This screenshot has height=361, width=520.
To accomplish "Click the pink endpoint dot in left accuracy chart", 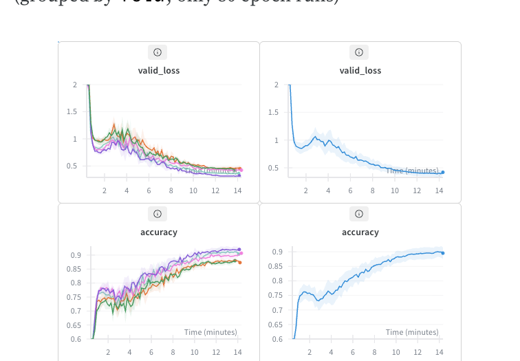I will (241, 254).
